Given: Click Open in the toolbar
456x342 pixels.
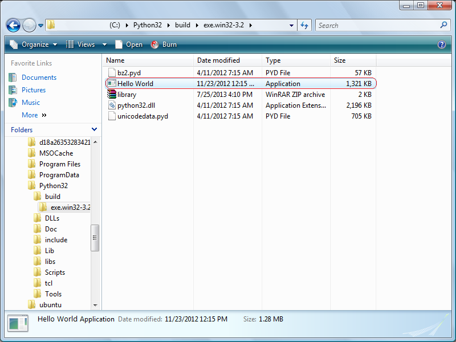Looking at the screenshot, I should (x=129, y=44).
